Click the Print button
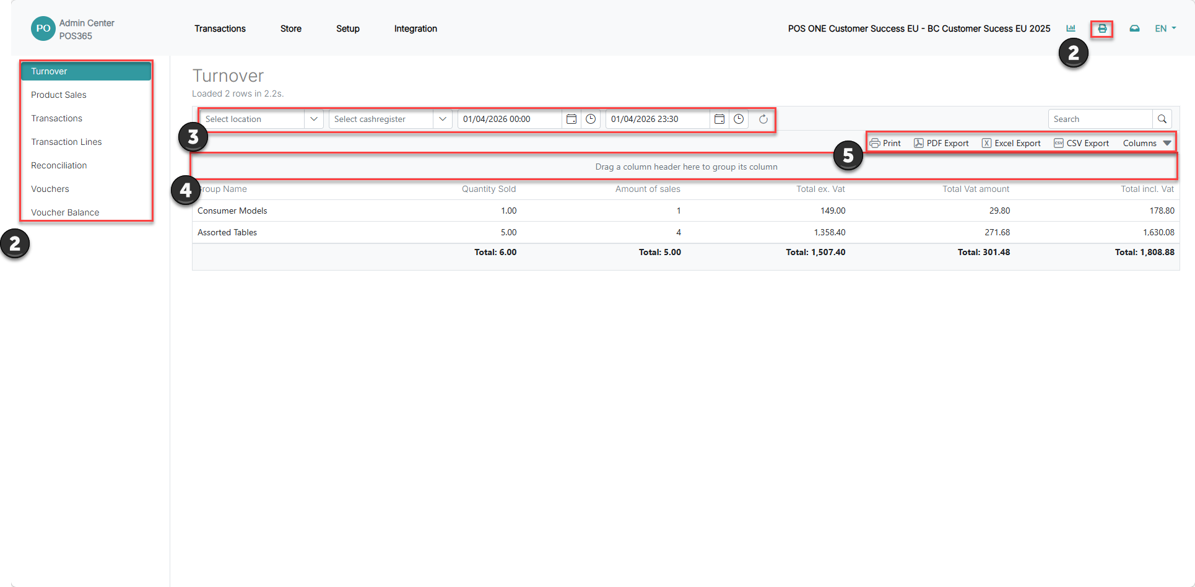 pos(885,143)
